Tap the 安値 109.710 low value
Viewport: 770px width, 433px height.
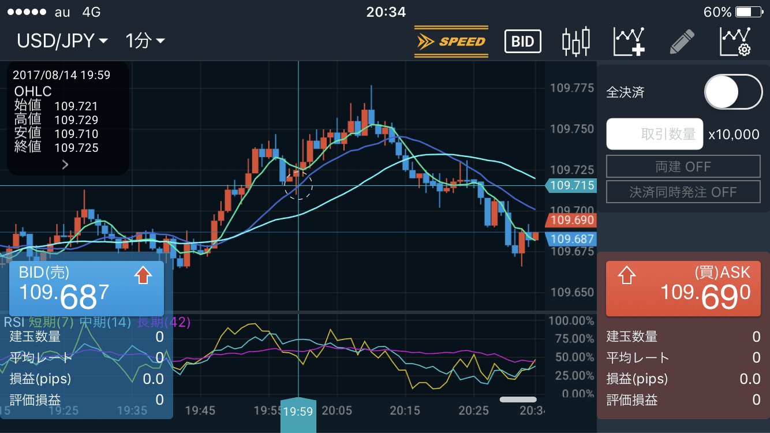[x=57, y=134]
